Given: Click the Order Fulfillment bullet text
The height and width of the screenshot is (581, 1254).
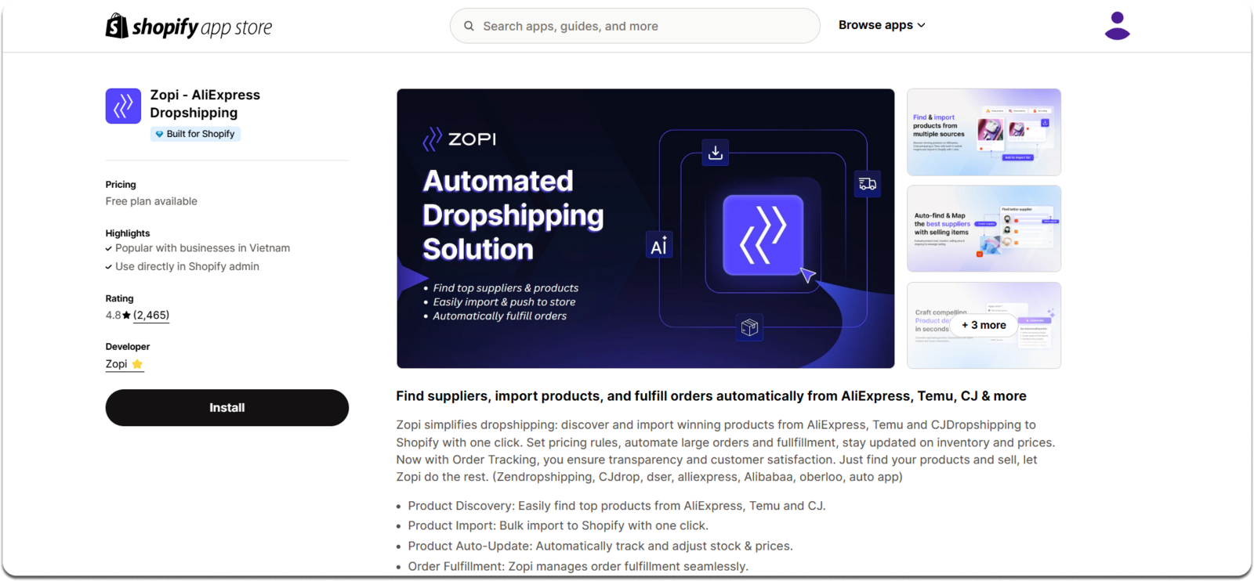Looking at the screenshot, I should 578,566.
